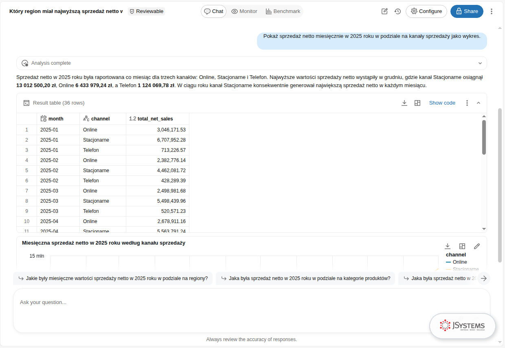
Task: Select the cell with value 3,046,171.53
Action: click(158, 130)
